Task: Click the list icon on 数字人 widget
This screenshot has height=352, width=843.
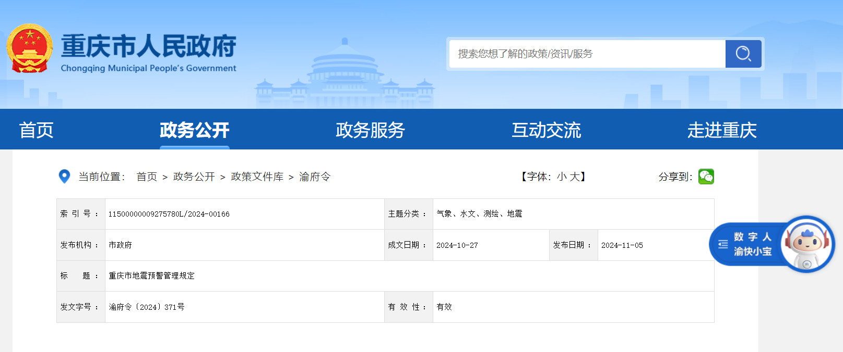Action: (723, 244)
